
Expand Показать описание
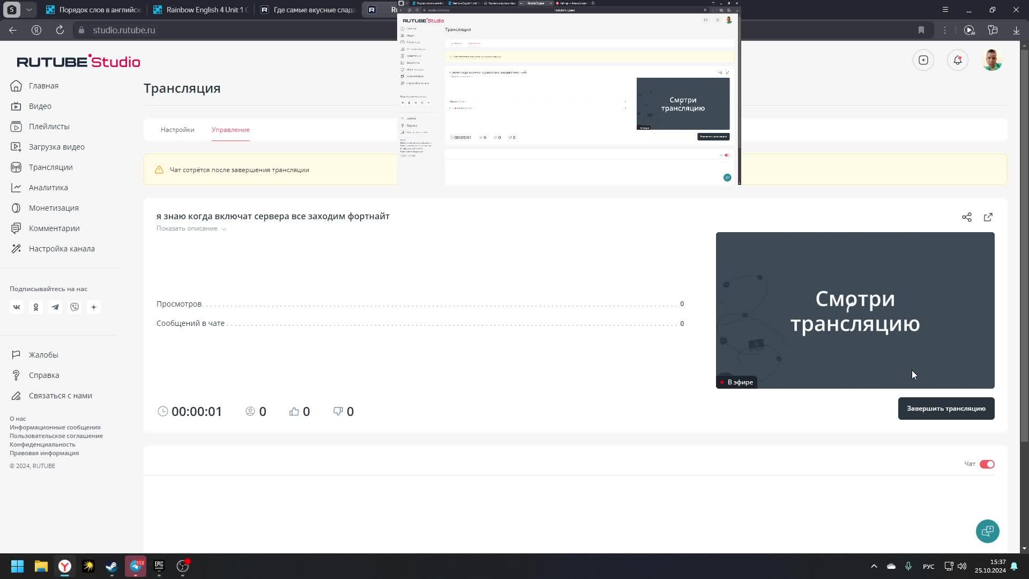191,228
